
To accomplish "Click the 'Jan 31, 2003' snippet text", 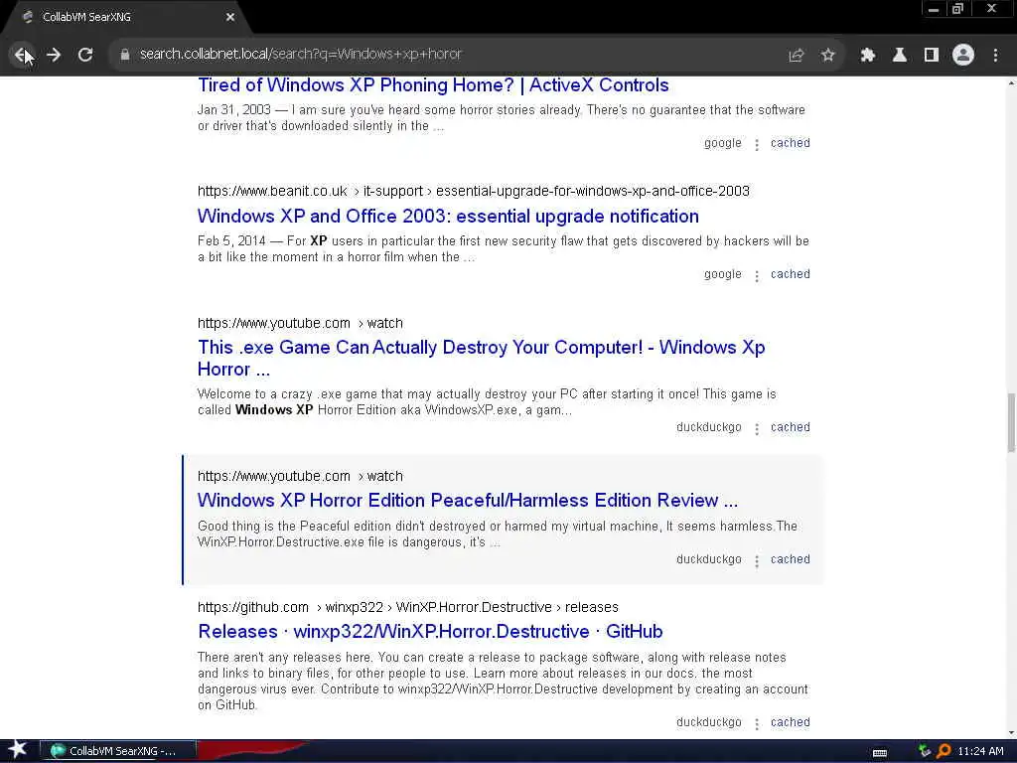I will pos(502,118).
